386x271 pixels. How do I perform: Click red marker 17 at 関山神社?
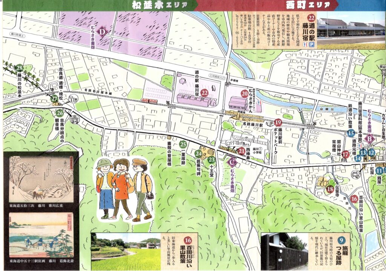345,154
